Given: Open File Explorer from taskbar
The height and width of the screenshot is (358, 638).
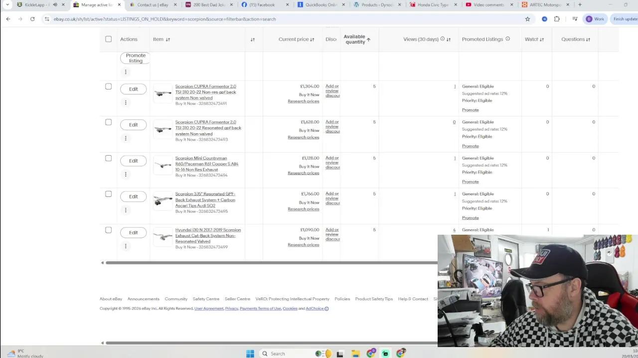Looking at the screenshot, I should 355,354.
